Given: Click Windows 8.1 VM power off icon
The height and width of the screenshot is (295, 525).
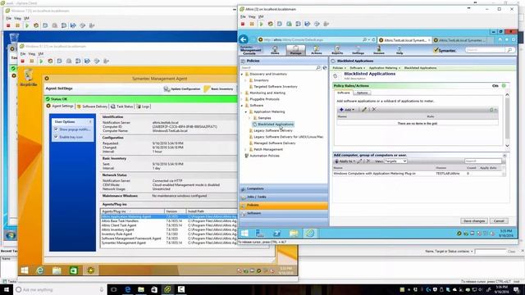Looking at the screenshot, I should pyautogui.click(x=23, y=61).
